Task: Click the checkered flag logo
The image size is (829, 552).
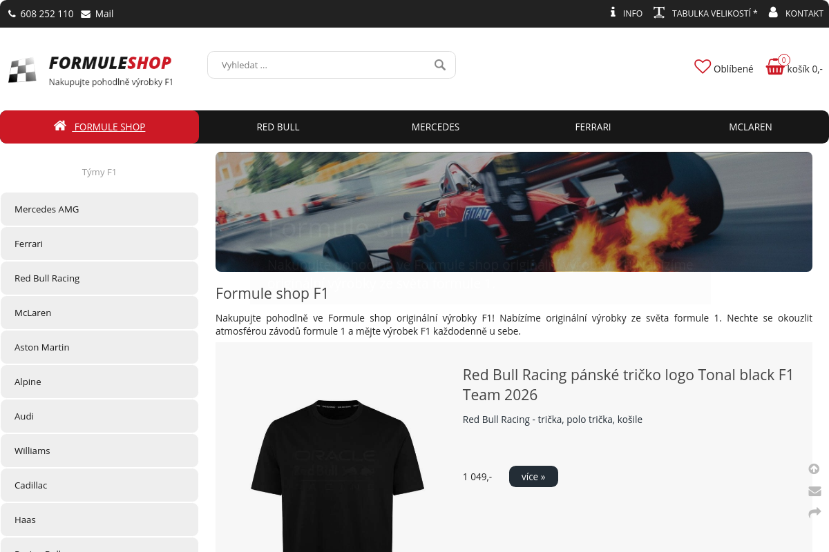Action: [x=22, y=70]
